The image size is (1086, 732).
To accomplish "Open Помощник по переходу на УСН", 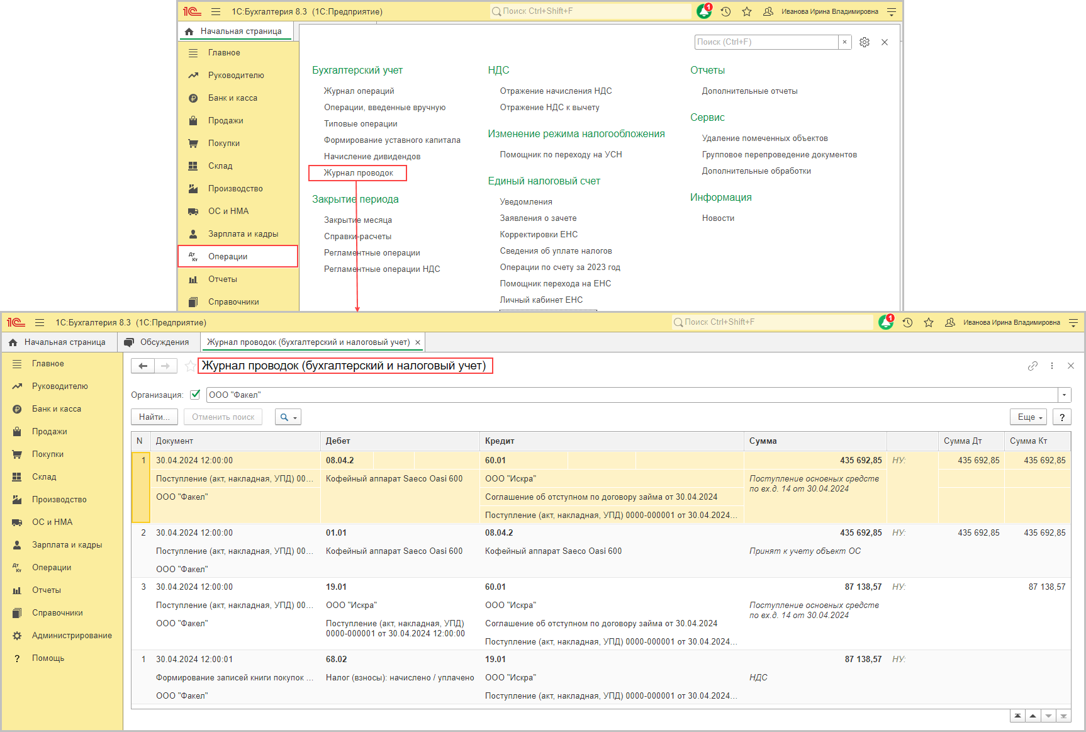I will 561,155.
